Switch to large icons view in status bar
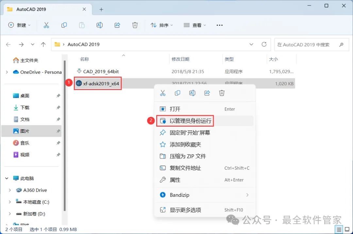The width and height of the screenshot is (353, 234). pyautogui.click(x=347, y=229)
